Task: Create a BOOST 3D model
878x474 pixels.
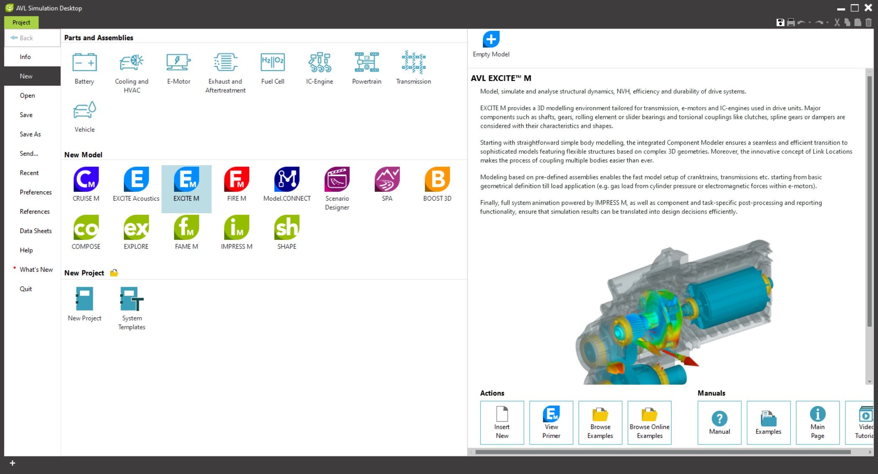Action: [x=437, y=184]
